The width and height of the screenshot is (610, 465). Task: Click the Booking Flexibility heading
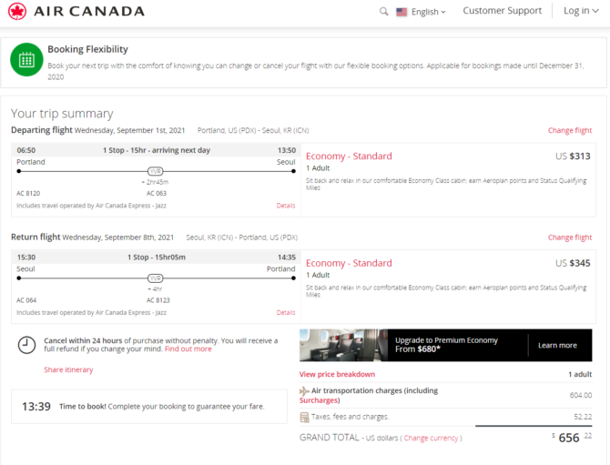88,49
